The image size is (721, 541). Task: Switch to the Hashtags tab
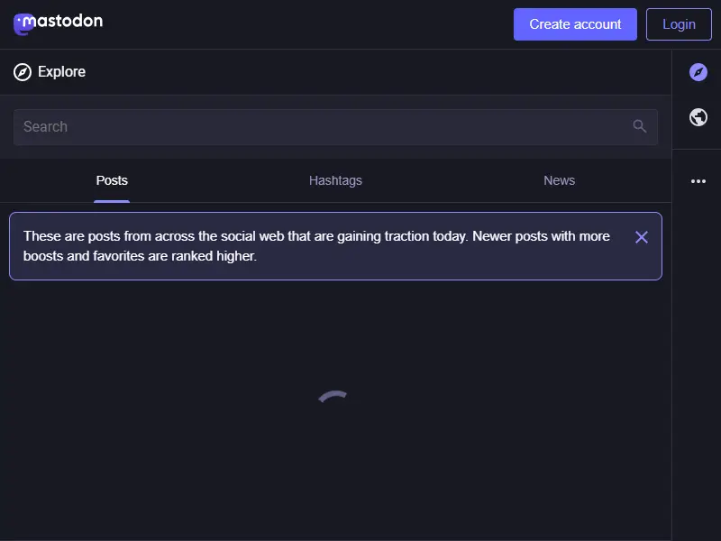pyautogui.click(x=335, y=181)
